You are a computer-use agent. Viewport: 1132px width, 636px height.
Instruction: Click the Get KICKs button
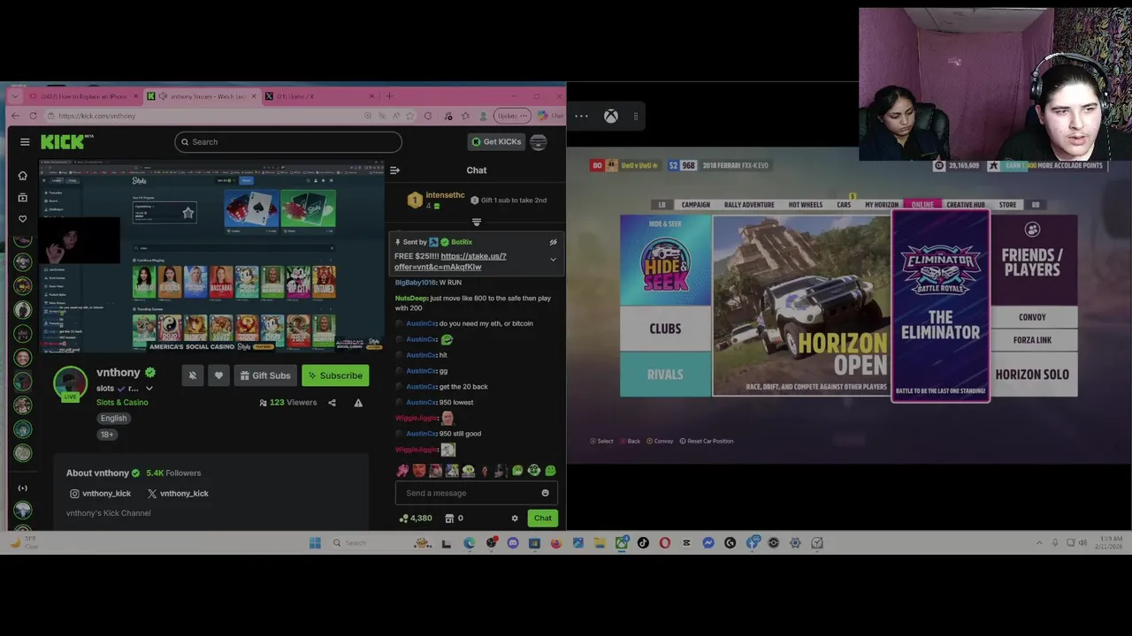point(496,141)
